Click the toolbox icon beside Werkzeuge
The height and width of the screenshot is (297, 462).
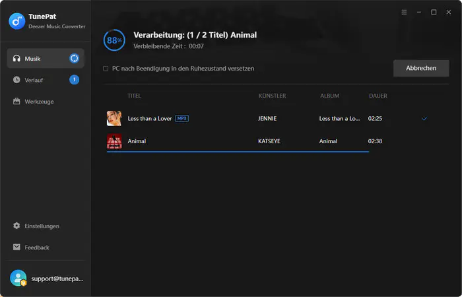[x=16, y=102]
